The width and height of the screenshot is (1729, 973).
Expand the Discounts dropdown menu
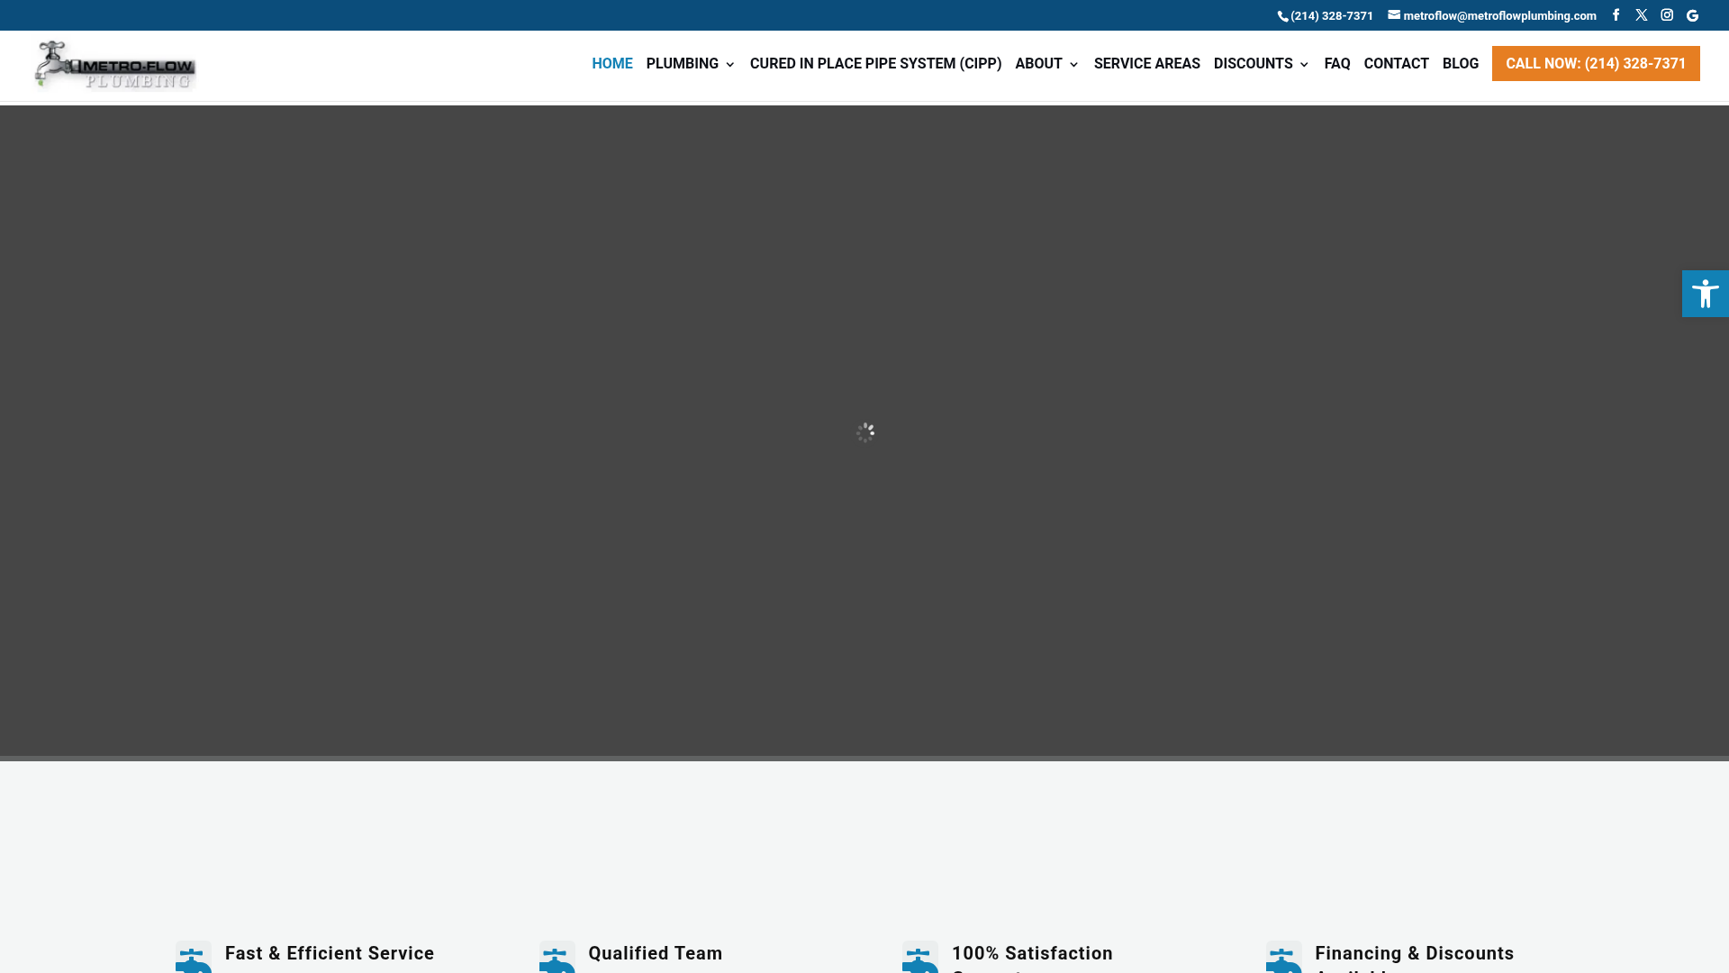coord(1261,64)
